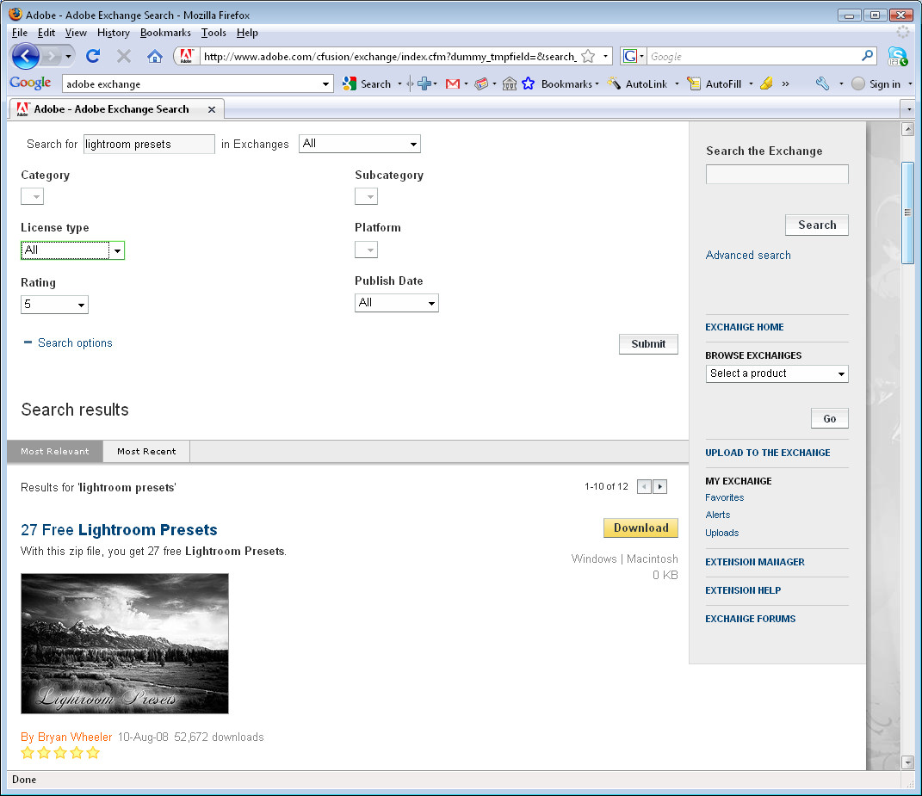The height and width of the screenshot is (796, 922).
Task: Open the History menu
Action: (114, 33)
